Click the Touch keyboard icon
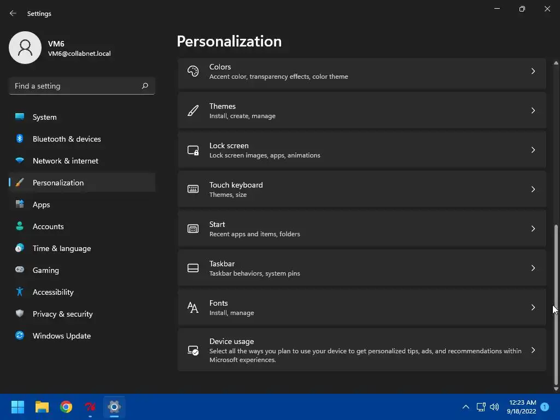The width and height of the screenshot is (560, 420). (193, 189)
